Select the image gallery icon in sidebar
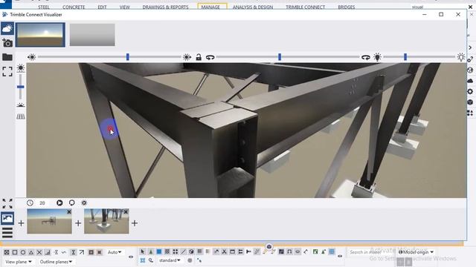This screenshot has width=476, height=267. coord(7,218)
